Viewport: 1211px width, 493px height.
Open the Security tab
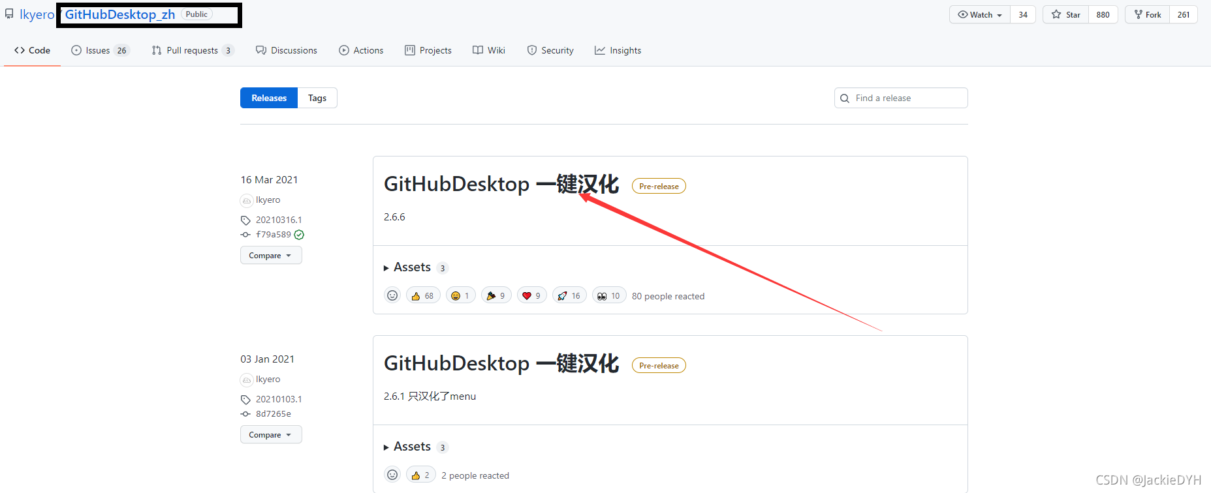[550, 50]
